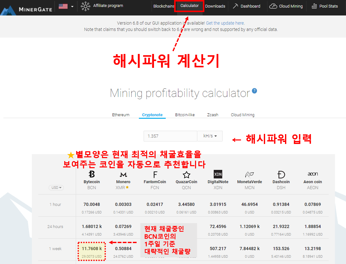
Task: Click Bytecoin 1 hour value 70.0048
Action: (x=92, y=204)
